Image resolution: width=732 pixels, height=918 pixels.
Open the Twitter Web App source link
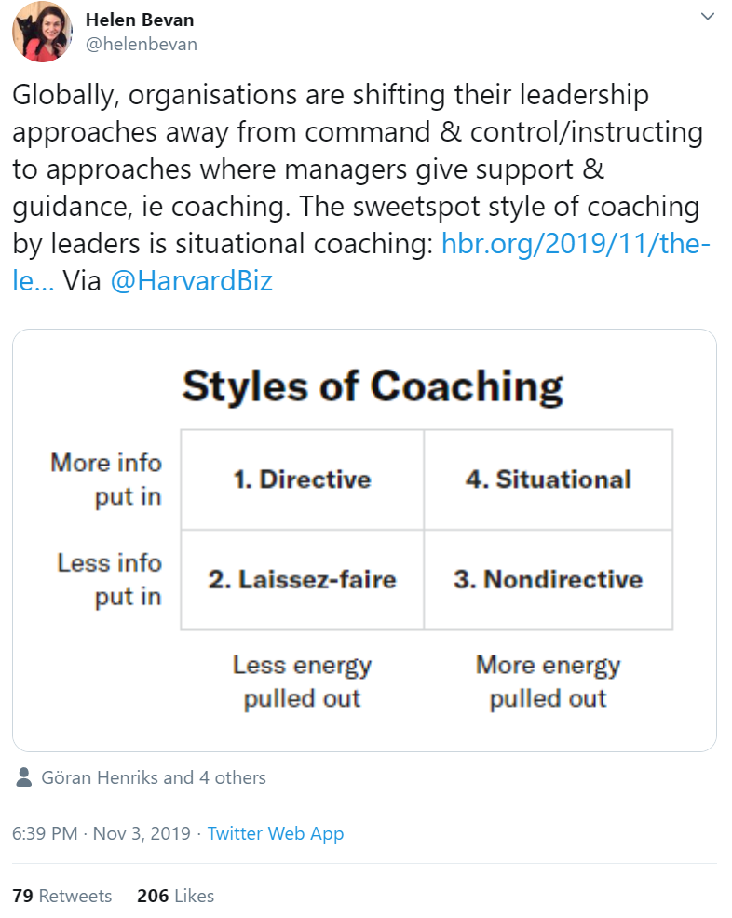[276, 833]
